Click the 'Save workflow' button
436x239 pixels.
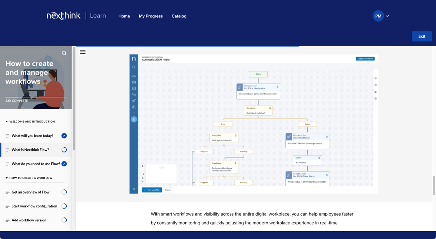pyautogui.click(x=152, y=190)
